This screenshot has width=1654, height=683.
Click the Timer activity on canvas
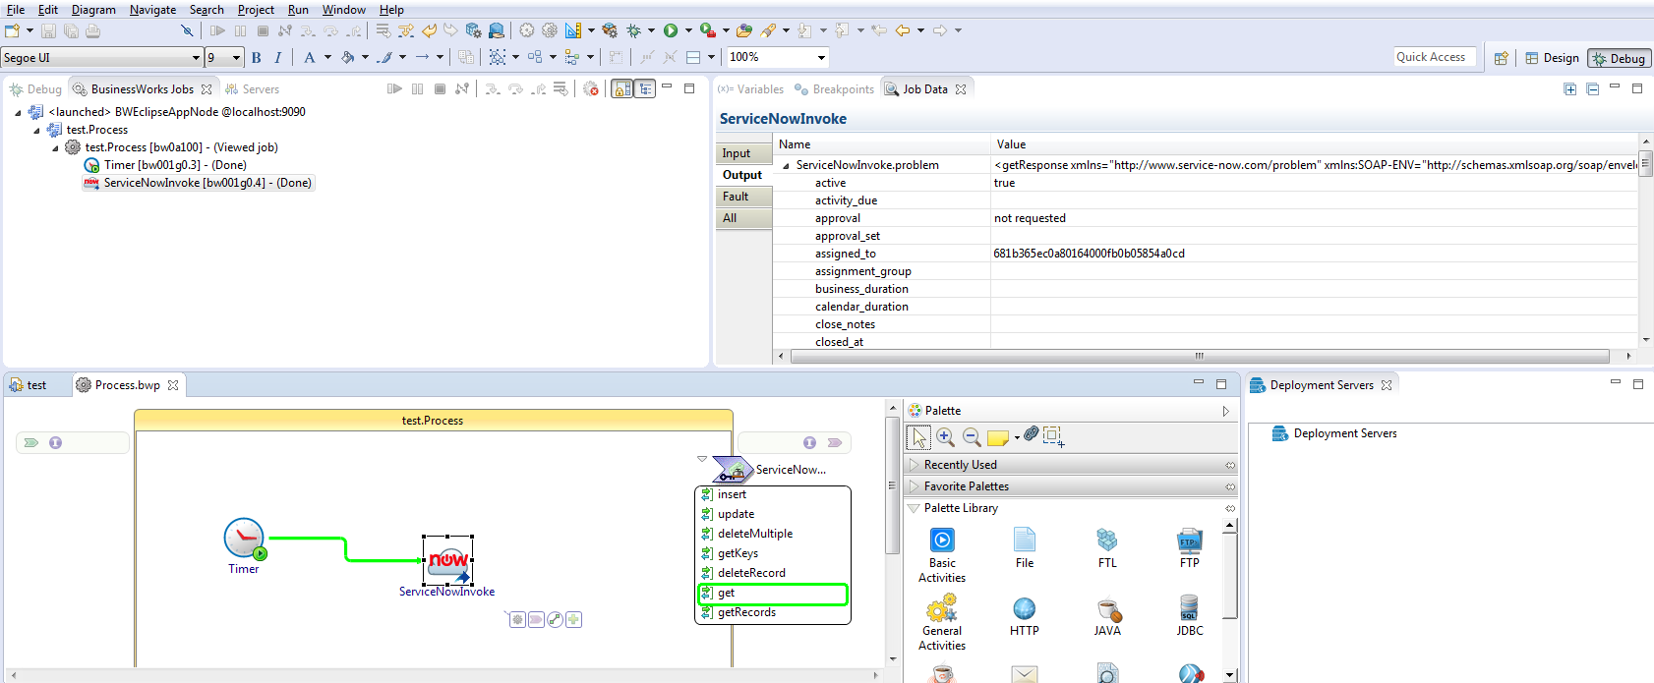click(244, 539)
